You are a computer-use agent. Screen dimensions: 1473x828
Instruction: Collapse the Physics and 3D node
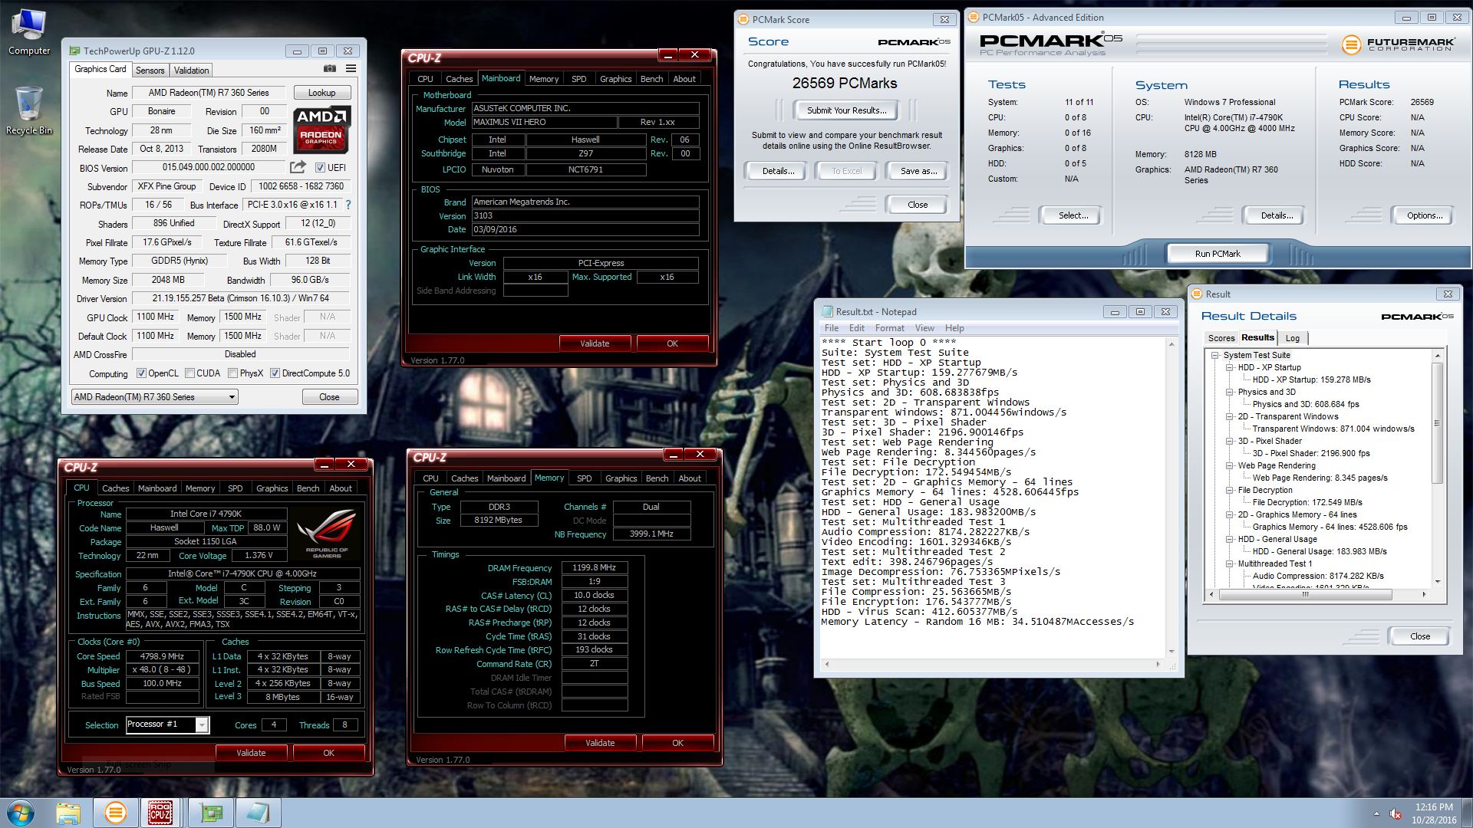pyautogui.click(x=1230, y=392)
